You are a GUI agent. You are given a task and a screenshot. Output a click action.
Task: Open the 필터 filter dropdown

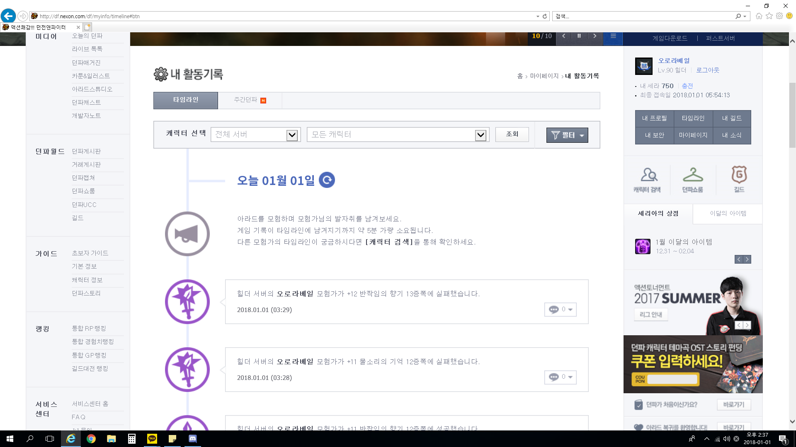(567, 135)
